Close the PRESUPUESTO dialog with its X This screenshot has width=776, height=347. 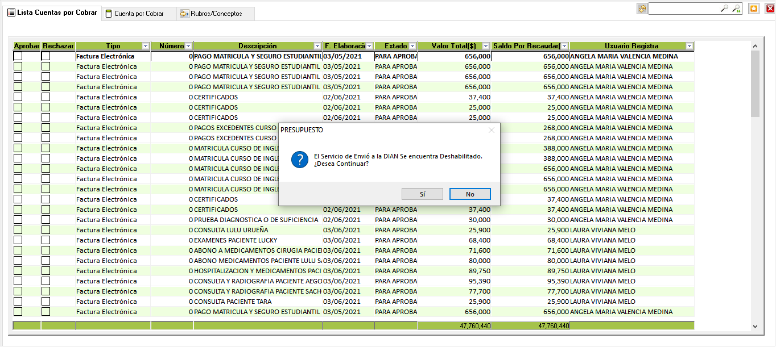[x=492, y=130]
